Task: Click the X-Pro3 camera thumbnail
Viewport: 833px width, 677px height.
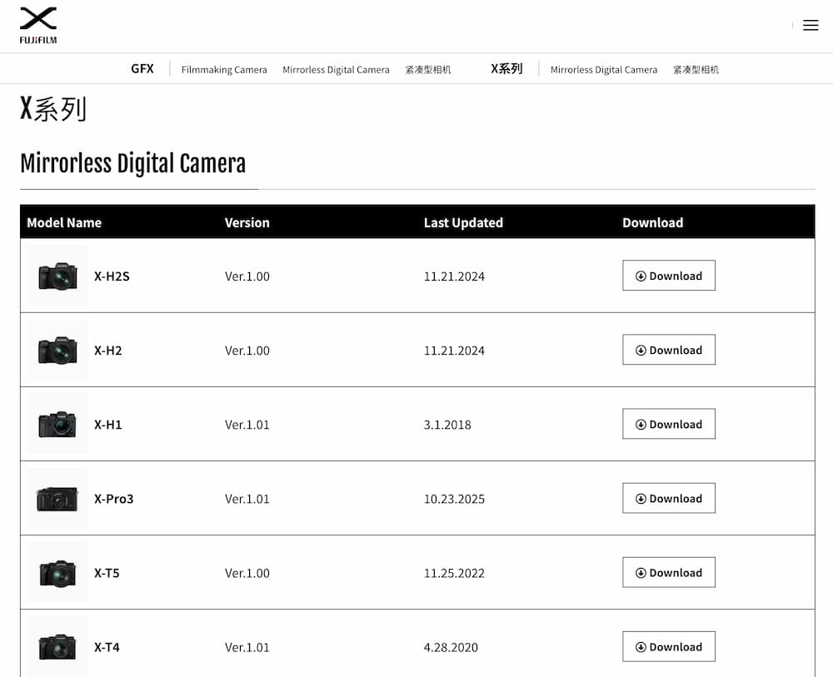Action: (57, 498)
